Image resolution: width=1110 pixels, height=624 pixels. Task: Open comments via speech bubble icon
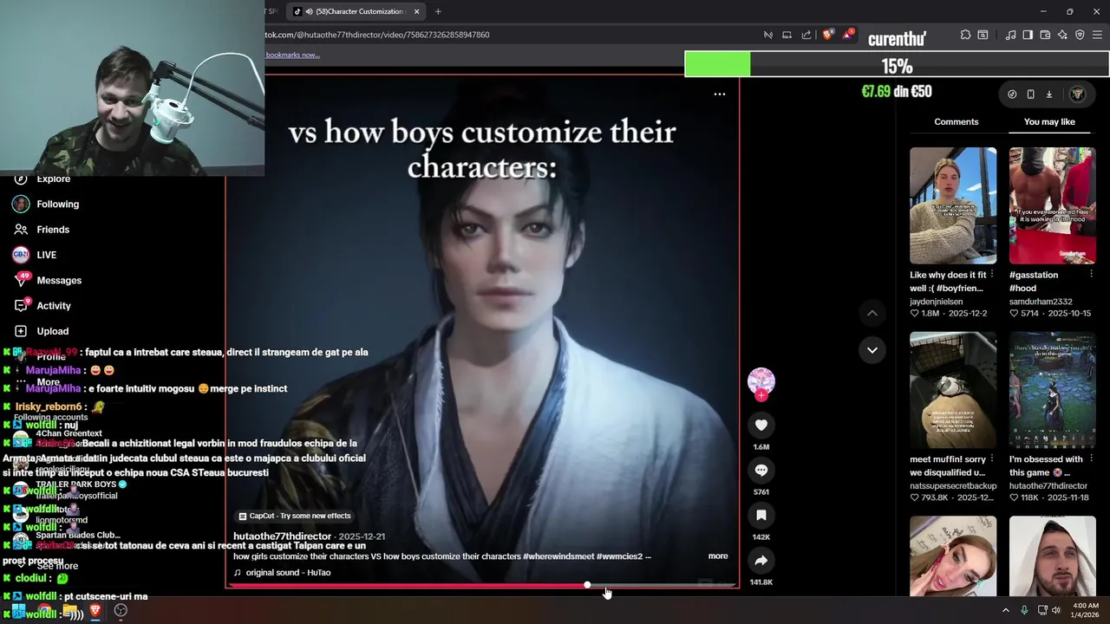tap(761, 470)
